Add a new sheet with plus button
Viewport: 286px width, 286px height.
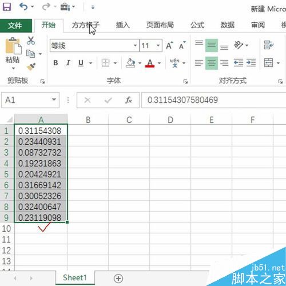pyautogui.click(x=118, y=279)
